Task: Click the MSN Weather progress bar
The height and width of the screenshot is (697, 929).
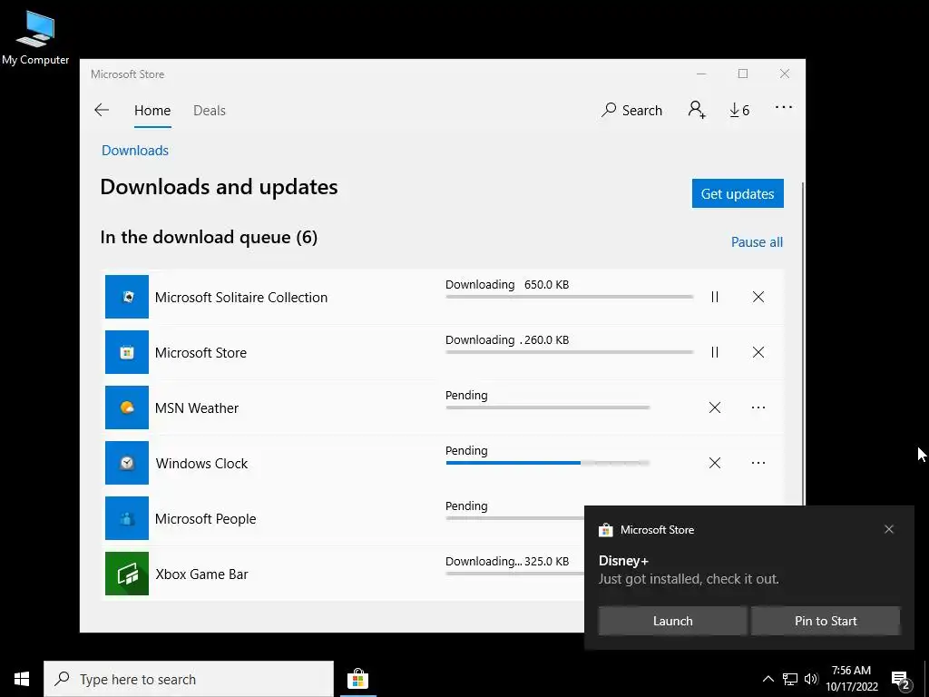Action: [547, 407]
